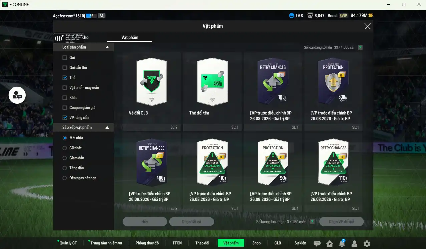Select the Retry Chances 400B card
The image size is (426, 249).
coord(152,172)
